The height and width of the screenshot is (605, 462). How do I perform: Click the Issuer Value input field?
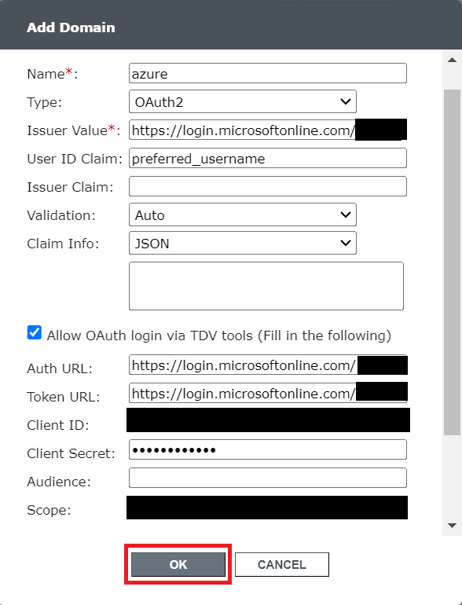click(x=267, y=130)
